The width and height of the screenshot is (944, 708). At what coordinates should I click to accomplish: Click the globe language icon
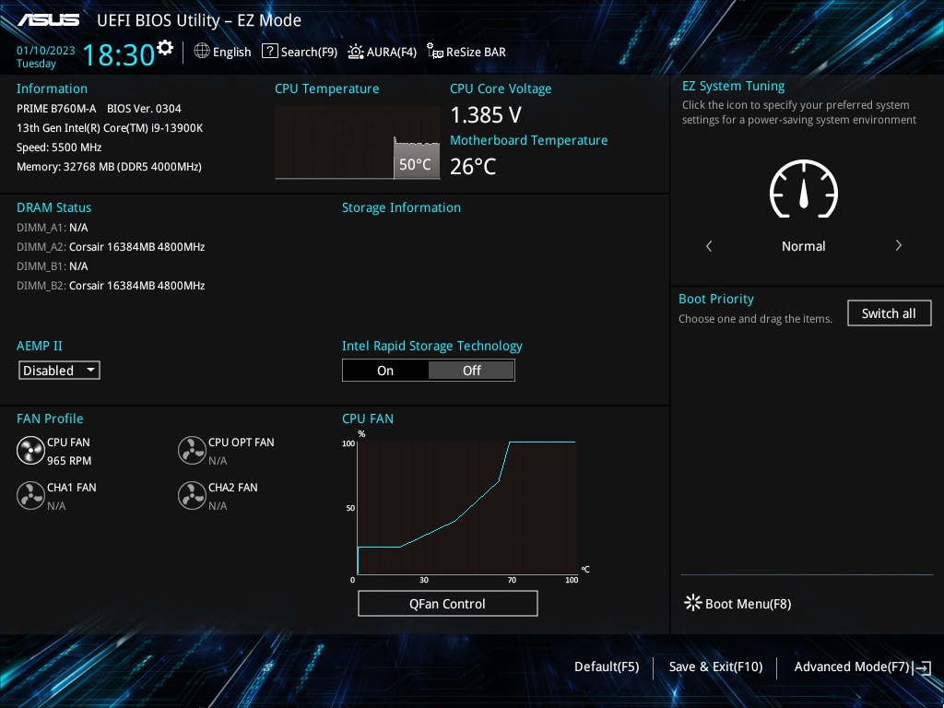pos(202,52)
